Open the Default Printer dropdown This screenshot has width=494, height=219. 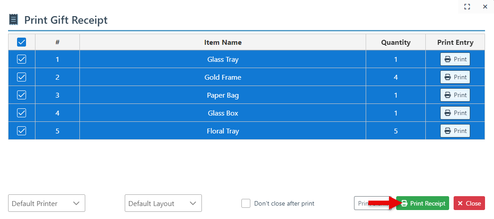(x=47, y=203)
